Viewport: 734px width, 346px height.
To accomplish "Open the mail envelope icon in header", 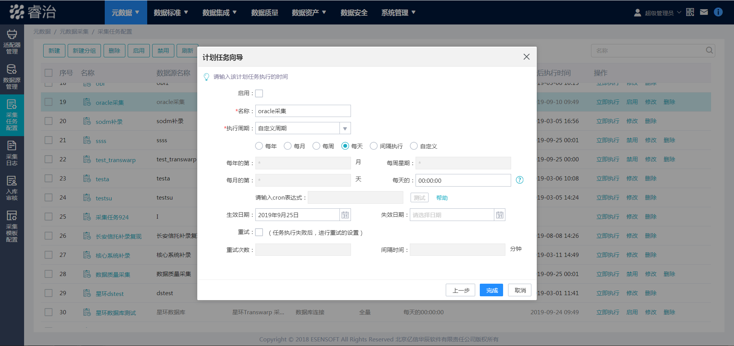I will [x=704, y=12].
